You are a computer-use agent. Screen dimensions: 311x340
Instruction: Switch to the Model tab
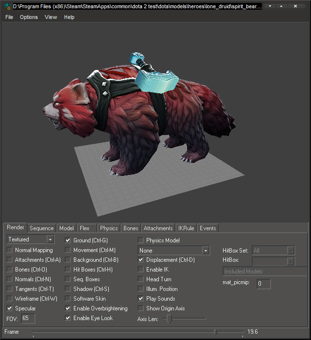[x=67, y=228]
